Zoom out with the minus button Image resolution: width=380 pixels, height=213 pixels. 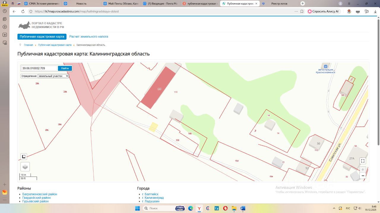(x=362, y=176)
